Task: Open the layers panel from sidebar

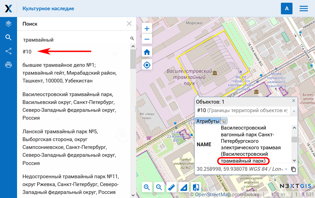Action: pyautogui.click(x=9, y=24)
